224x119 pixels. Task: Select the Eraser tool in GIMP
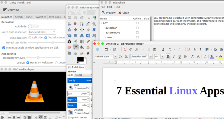pyautogui.click(x=69, y=47)
